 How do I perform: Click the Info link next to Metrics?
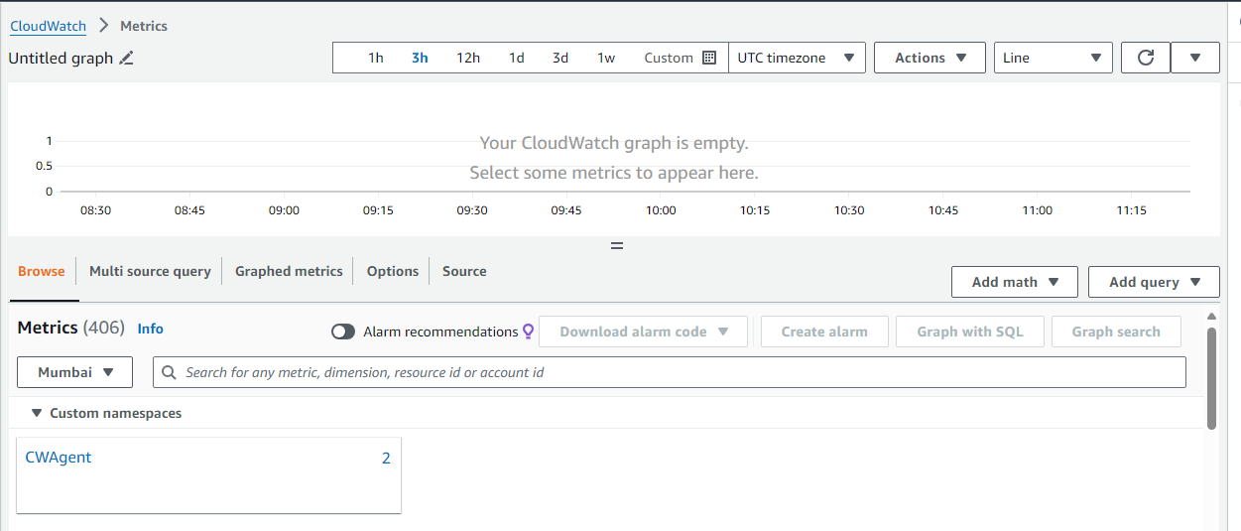pyautogui.click(x=151, y=329)
